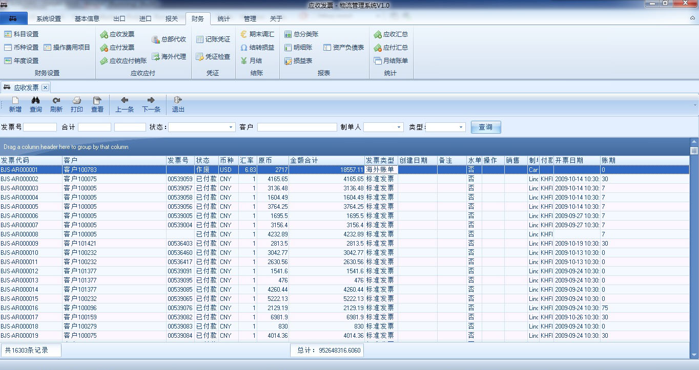Image resolution: width=699 pixels, height=370 pixels.
Task: Sort by the 金额合计 column header
Action: click(x=326, y=160)
